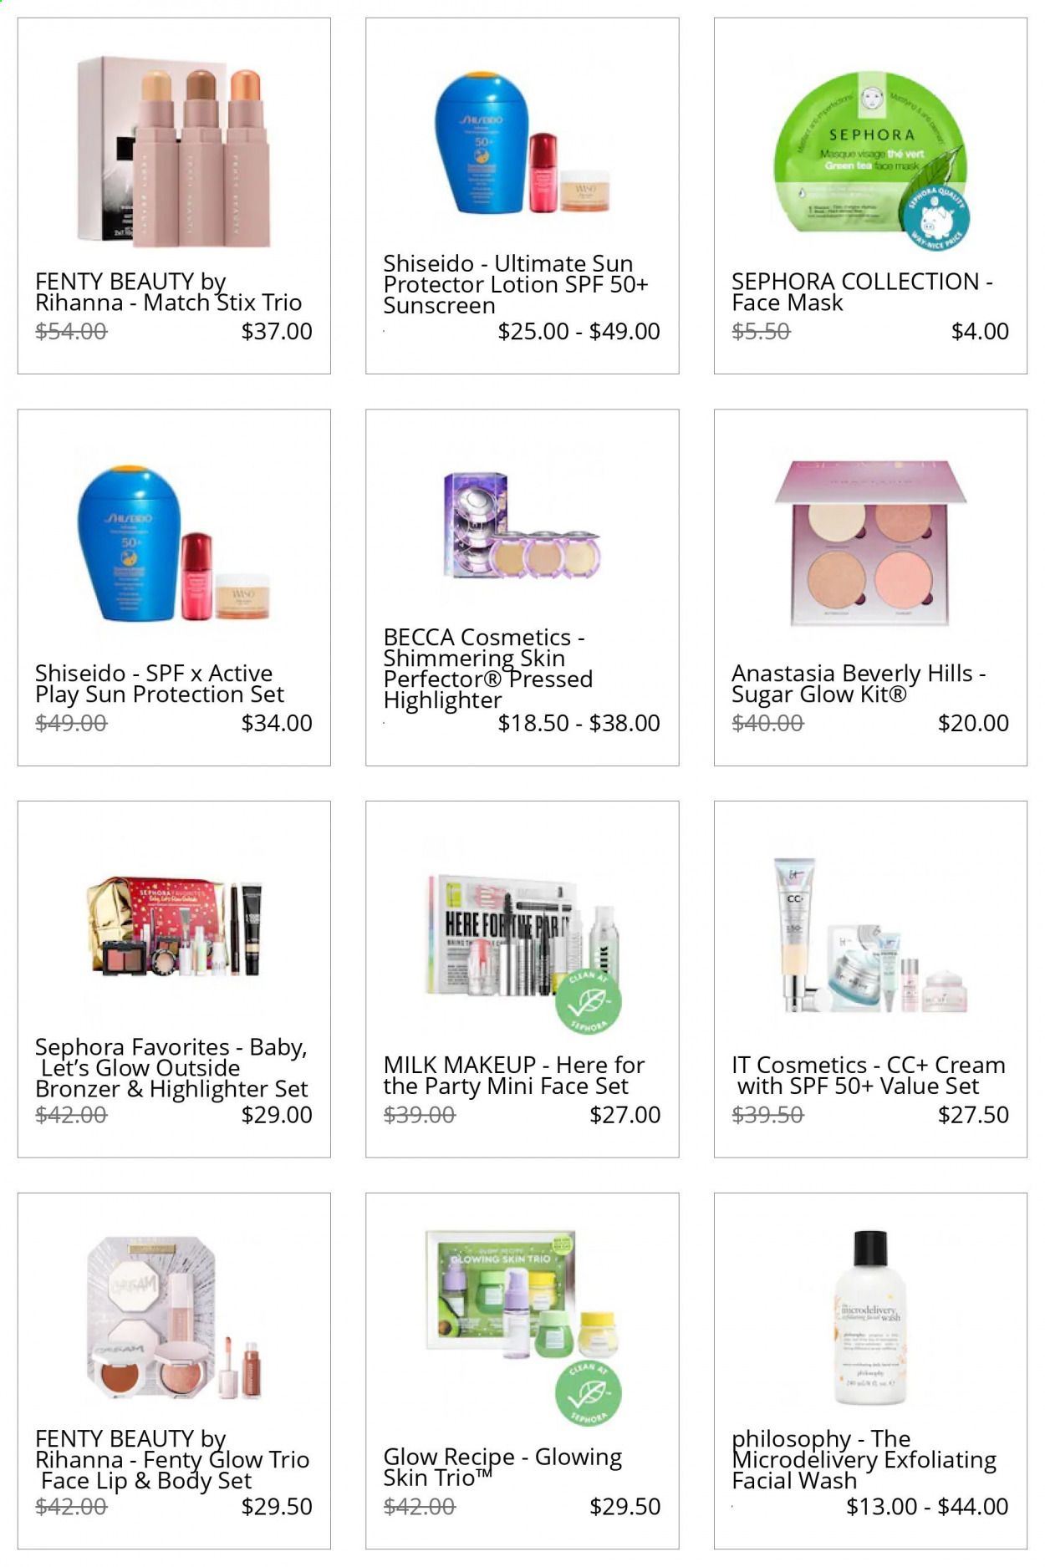Select the Sugar Glow Kit palette image
This screenshot has width=1045, height=1567.
[x=870, y=542]
